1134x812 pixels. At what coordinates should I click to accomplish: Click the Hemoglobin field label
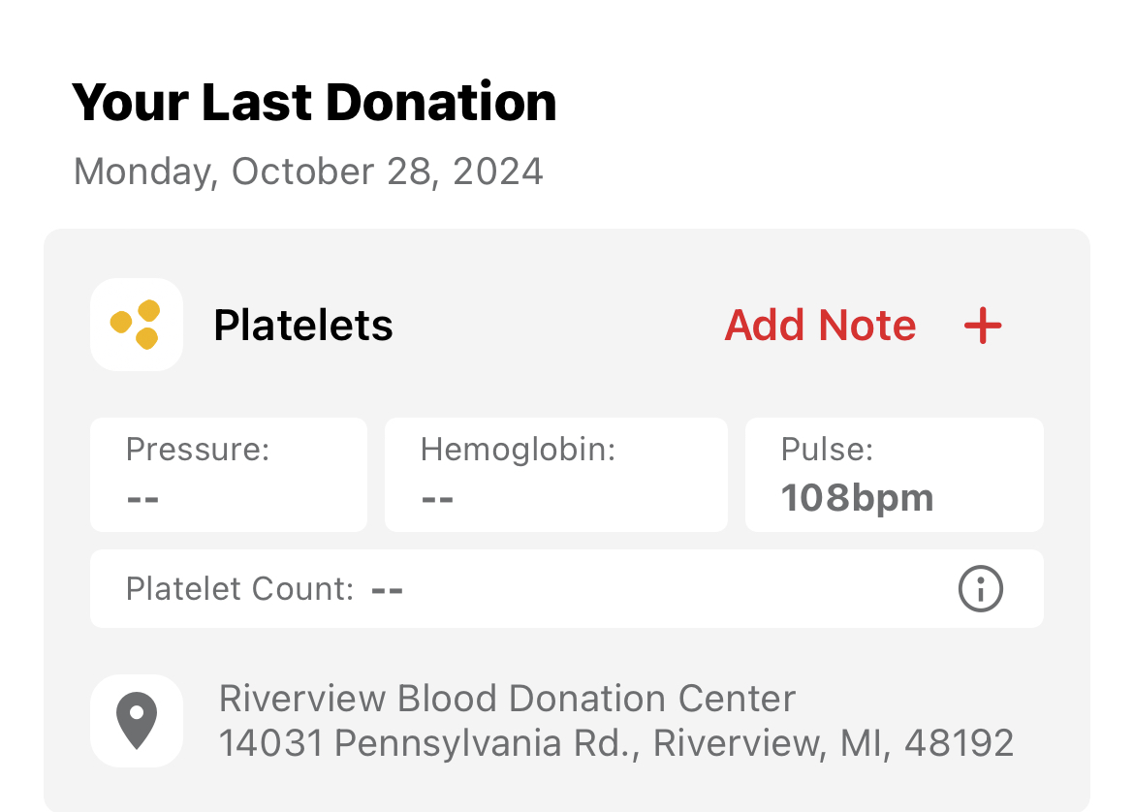[x=518, y=450]
